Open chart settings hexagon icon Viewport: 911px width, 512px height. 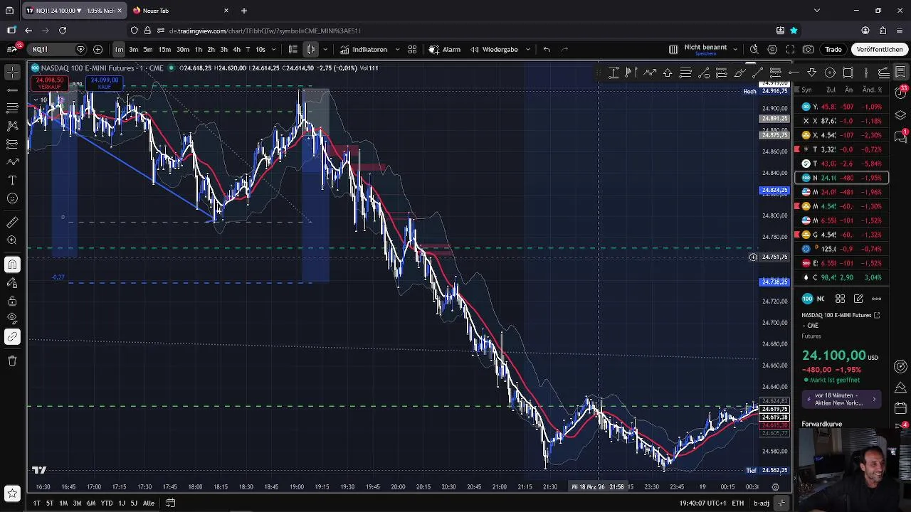(x=772, y=49)
